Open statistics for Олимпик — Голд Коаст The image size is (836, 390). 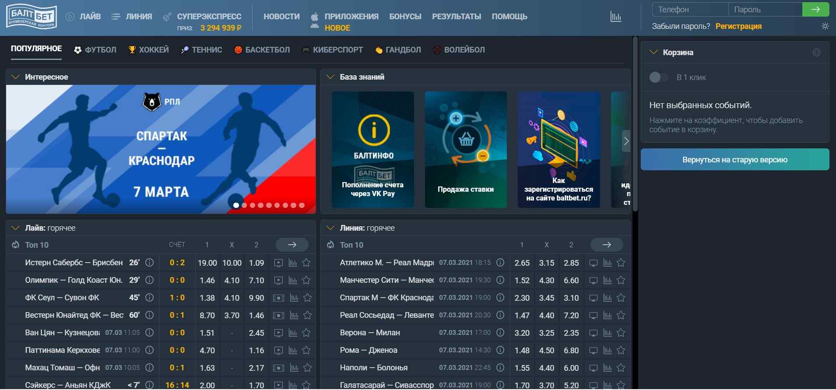pyautogui.click(x=293, y=281)
